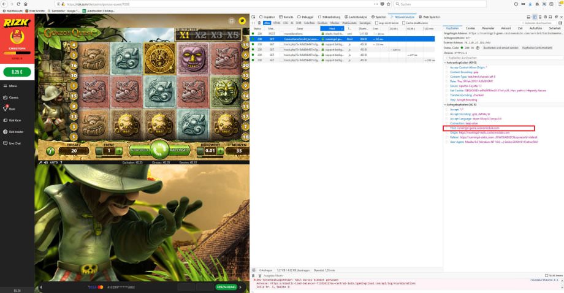The width and height of the screenshot is (564, 293).
Task: Select the HTML network filter
Action: pyautogui.click(x=276, y=23)
